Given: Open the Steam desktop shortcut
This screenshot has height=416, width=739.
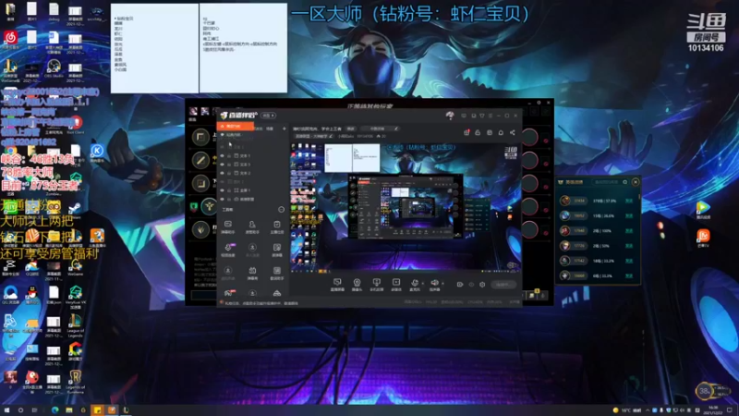Looking at the screenshot, I should pyautogui.click(x=76, y=208).
